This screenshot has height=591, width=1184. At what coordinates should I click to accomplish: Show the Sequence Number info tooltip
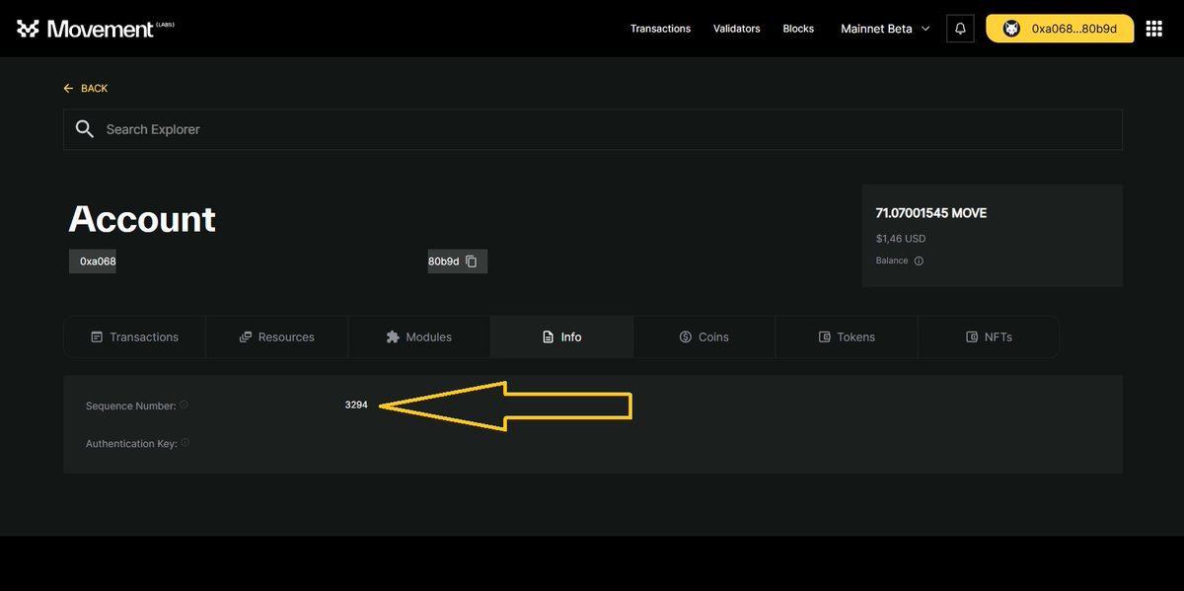click(185, 406)
